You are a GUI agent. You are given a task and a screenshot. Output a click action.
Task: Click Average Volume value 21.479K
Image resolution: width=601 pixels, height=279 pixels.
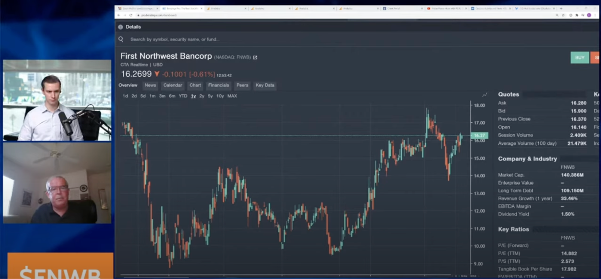[x=577, y=143]
